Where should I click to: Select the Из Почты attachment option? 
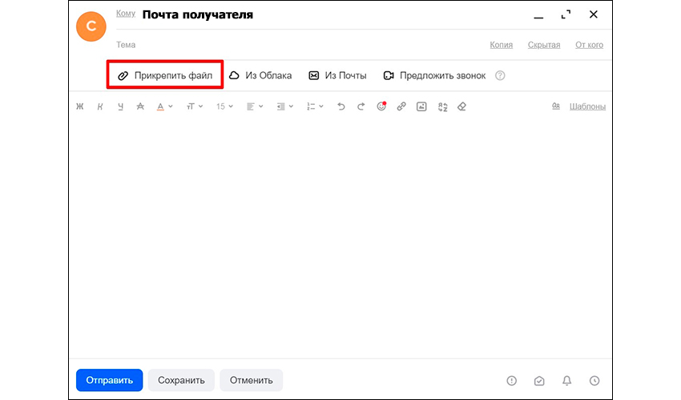(x=337, y=75)
